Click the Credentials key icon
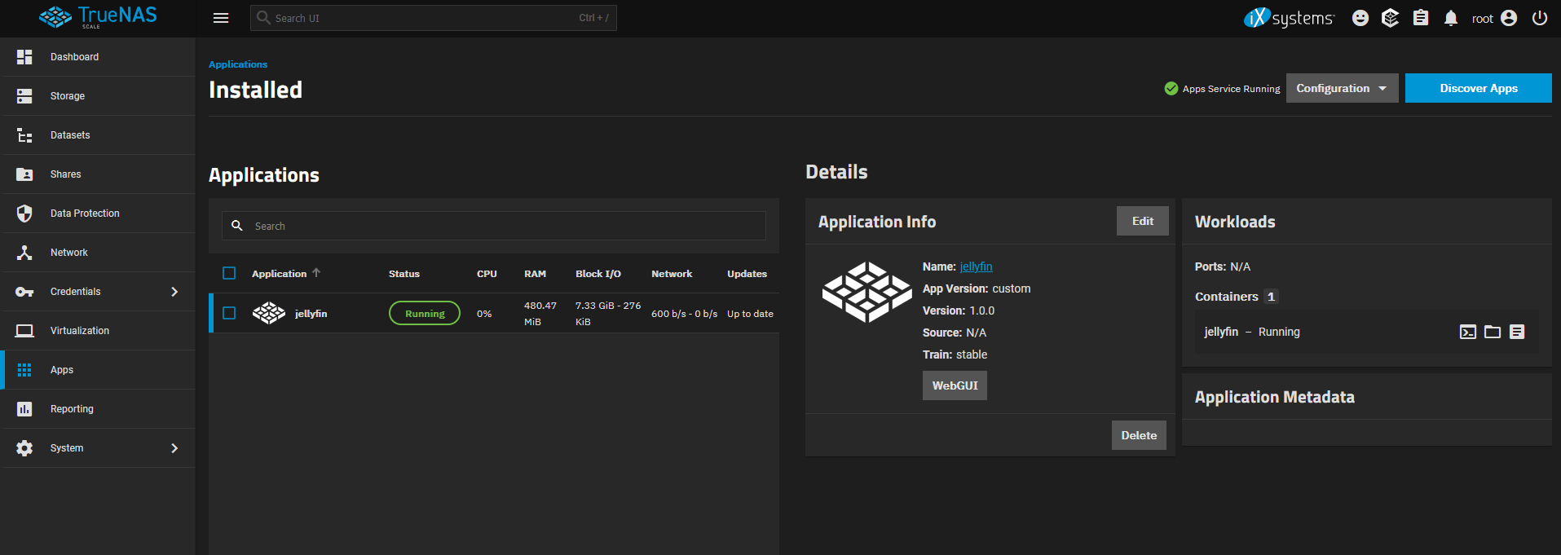The height and width of the screenshot is (555, 1561). click(x=24, y=292)
